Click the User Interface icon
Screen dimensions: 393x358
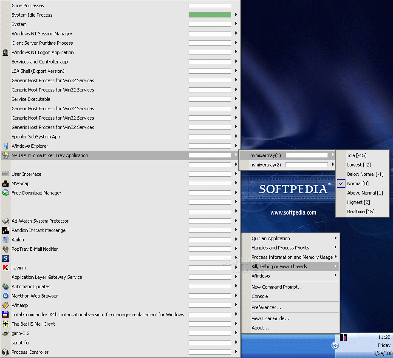[x=5, y=174]
